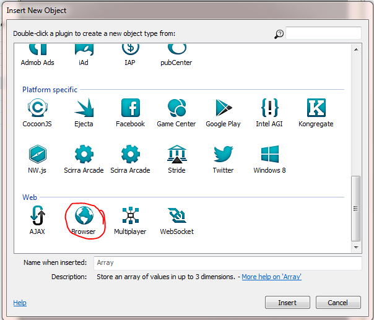Click scrollbar up arrow in plugin list

pos(356,50)
